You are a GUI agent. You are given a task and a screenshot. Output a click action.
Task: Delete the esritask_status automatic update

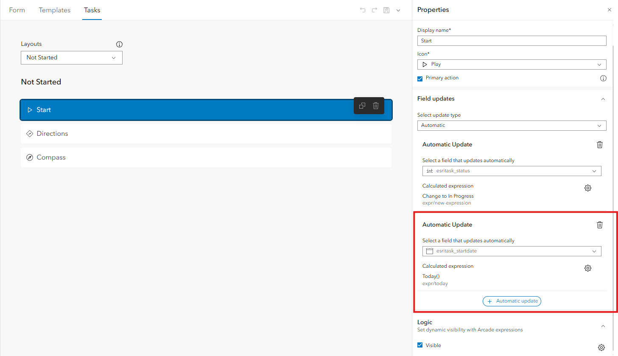point(600,145)
